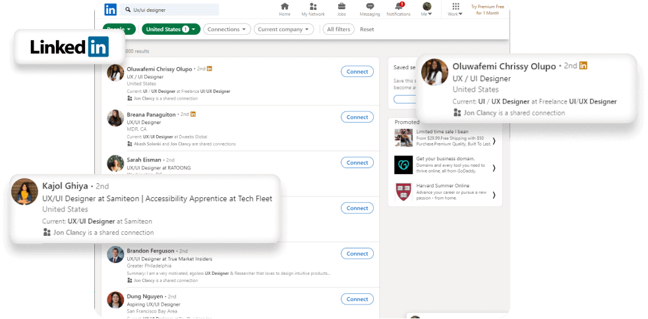Open Brandon Ferguson's profile name

[151, 251]
